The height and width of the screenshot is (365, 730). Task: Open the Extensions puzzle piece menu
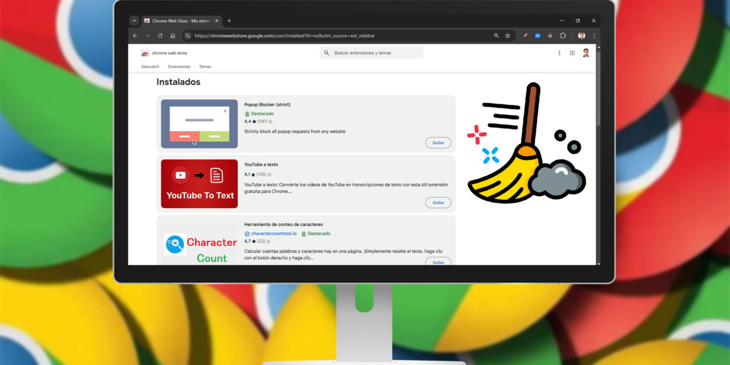[563, 35]
